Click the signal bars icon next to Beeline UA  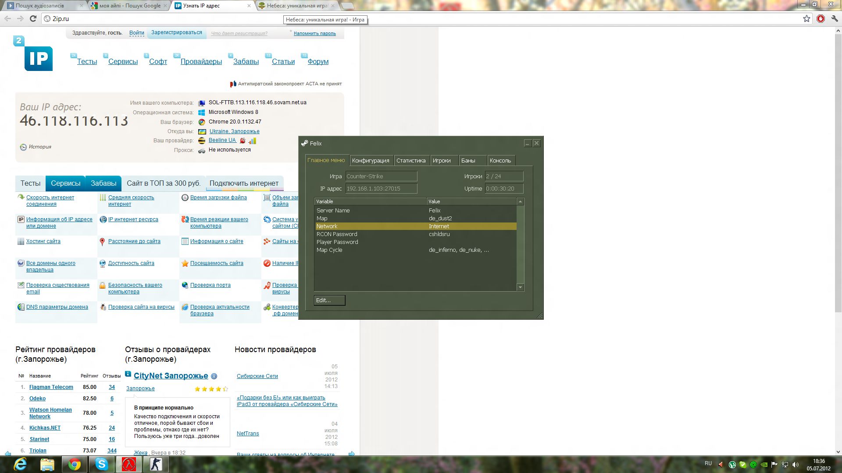coord(252,141)
